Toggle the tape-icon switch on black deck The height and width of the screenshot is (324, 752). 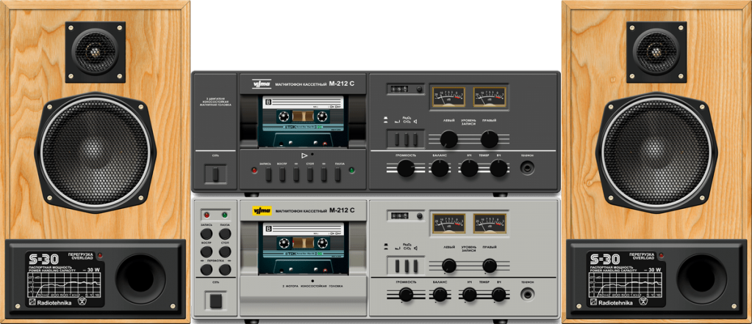pos(397,139)
